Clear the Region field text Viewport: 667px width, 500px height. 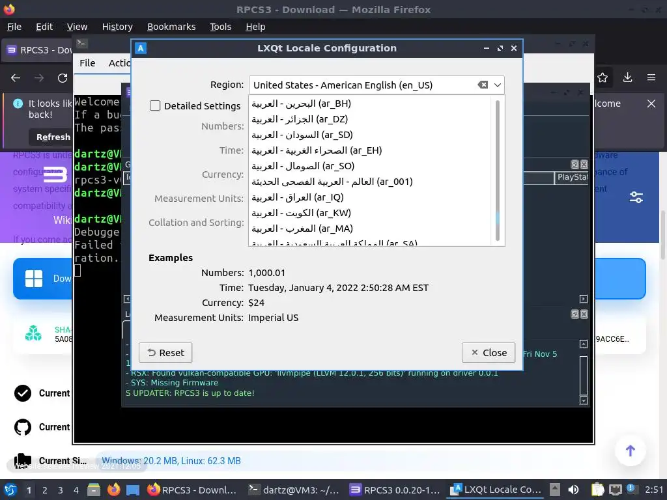[x=483, y=85]
